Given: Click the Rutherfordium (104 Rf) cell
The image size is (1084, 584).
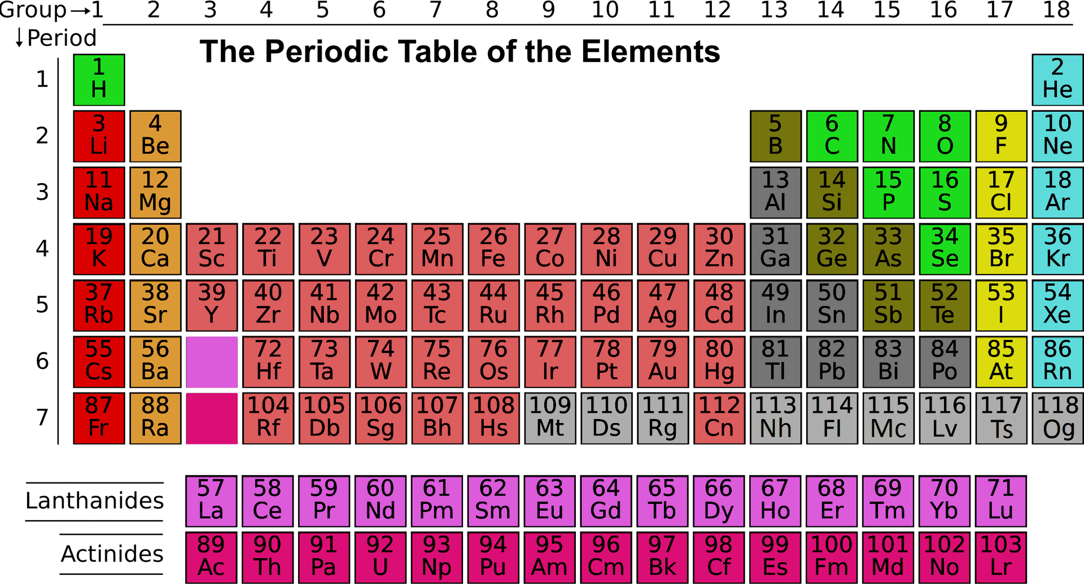Looking at the screenshot, I should [x=268, y=419].
